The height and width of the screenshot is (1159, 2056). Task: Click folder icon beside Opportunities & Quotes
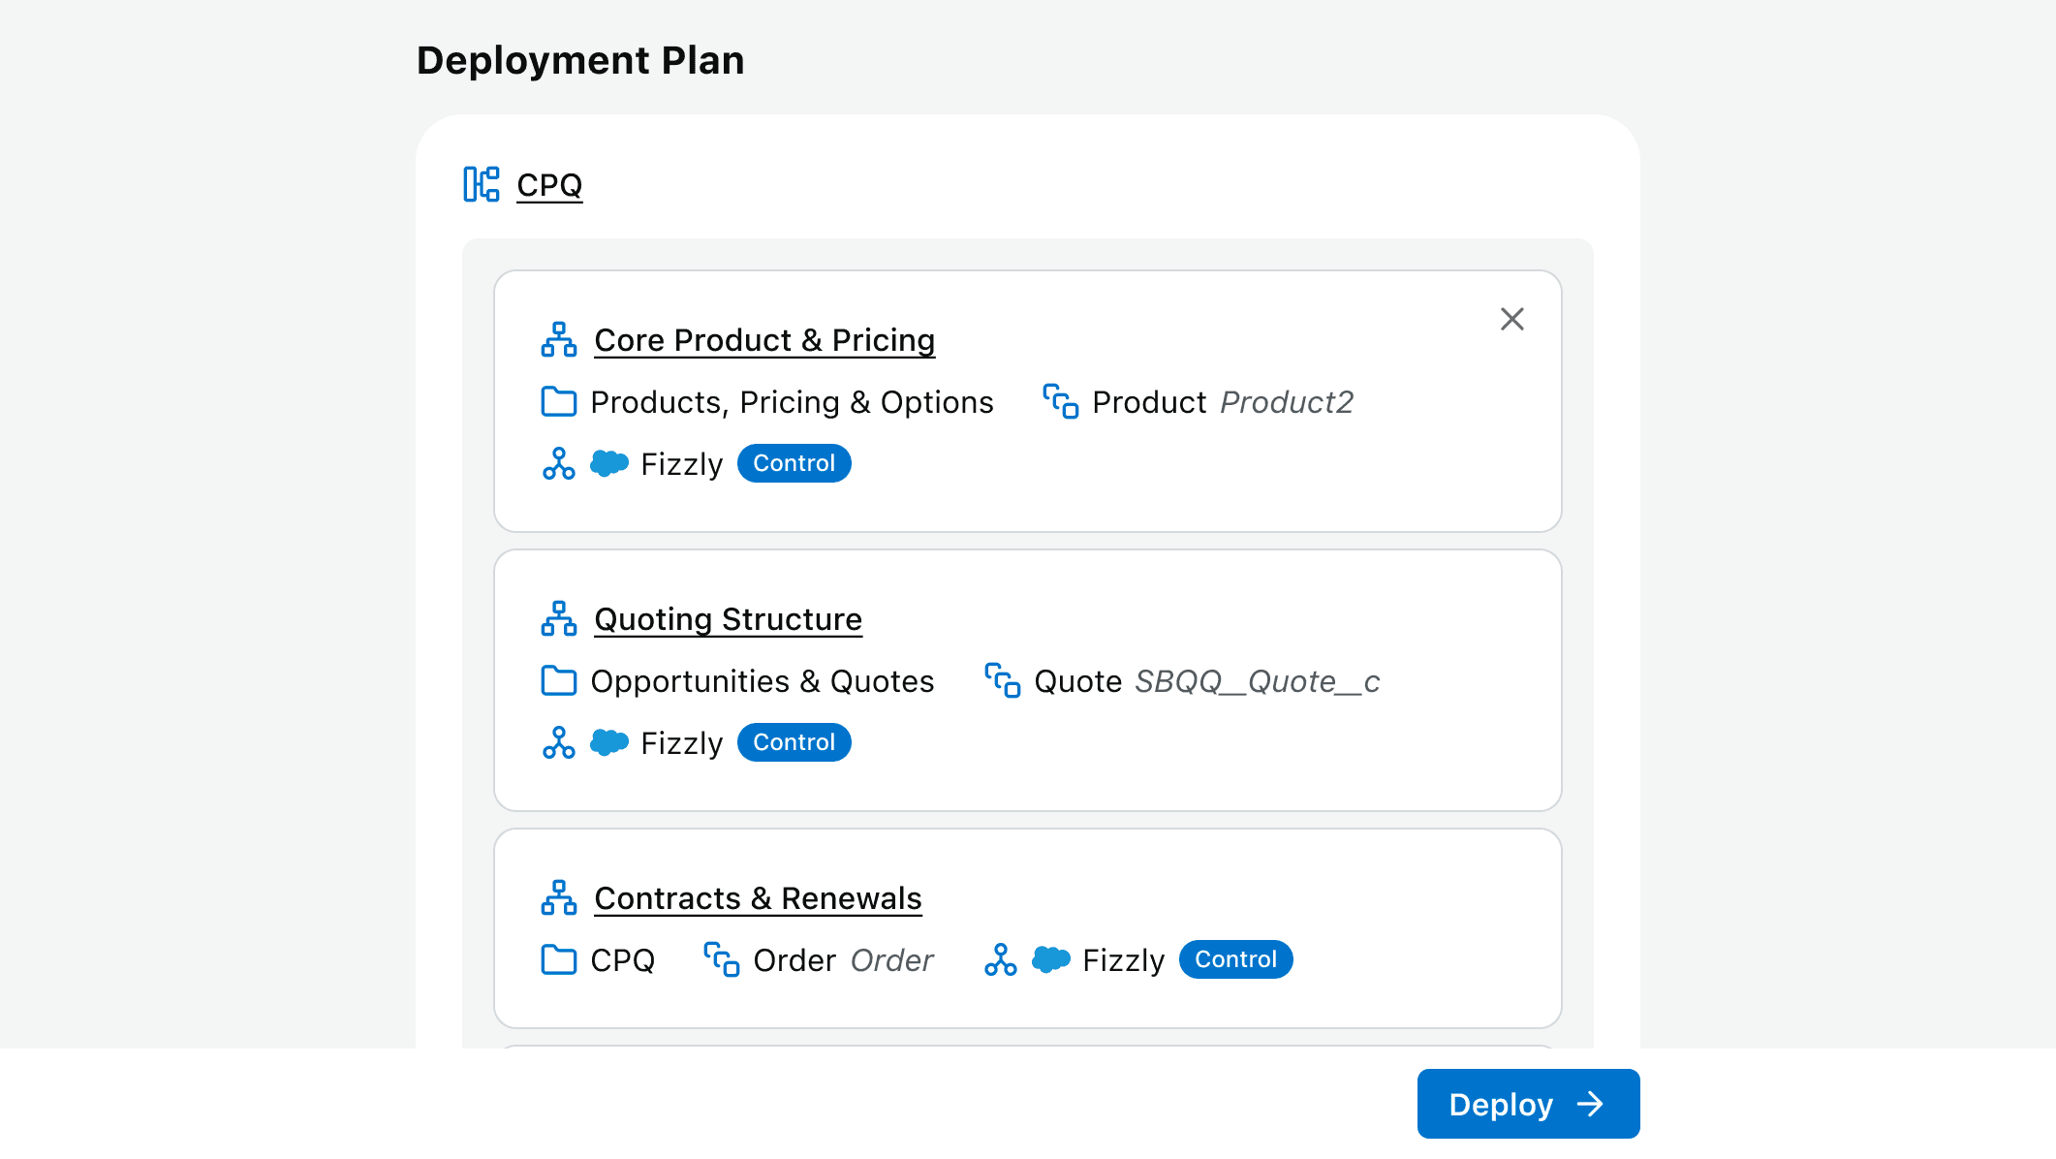tap(559, 681)
